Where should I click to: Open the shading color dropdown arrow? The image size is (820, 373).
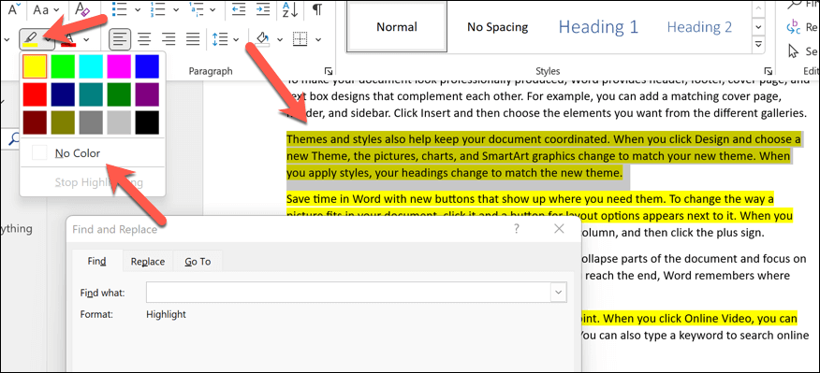279,39
